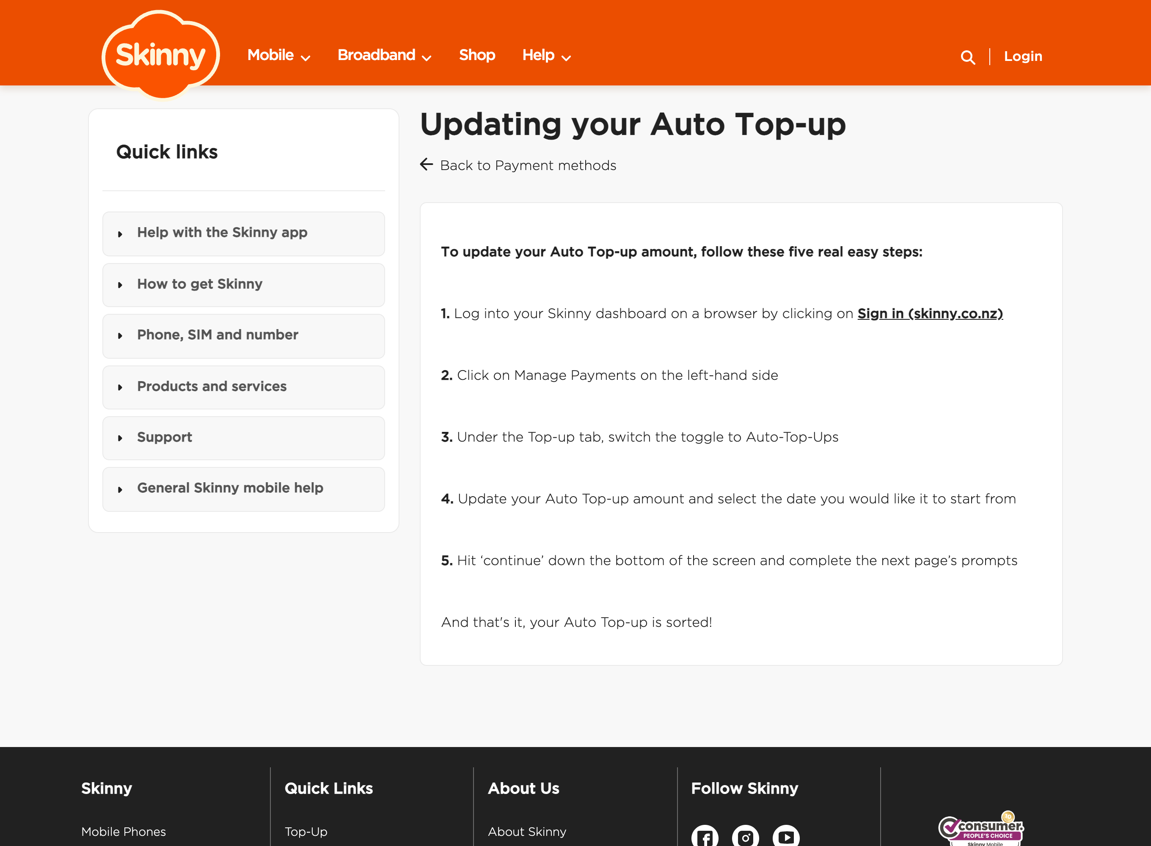Click step 4 'Update your Auto Top-up amount' text
This screenshot has width=1151, height=846.
click(728, 499)
